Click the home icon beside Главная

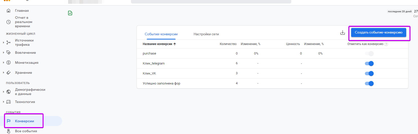[9, 10]
